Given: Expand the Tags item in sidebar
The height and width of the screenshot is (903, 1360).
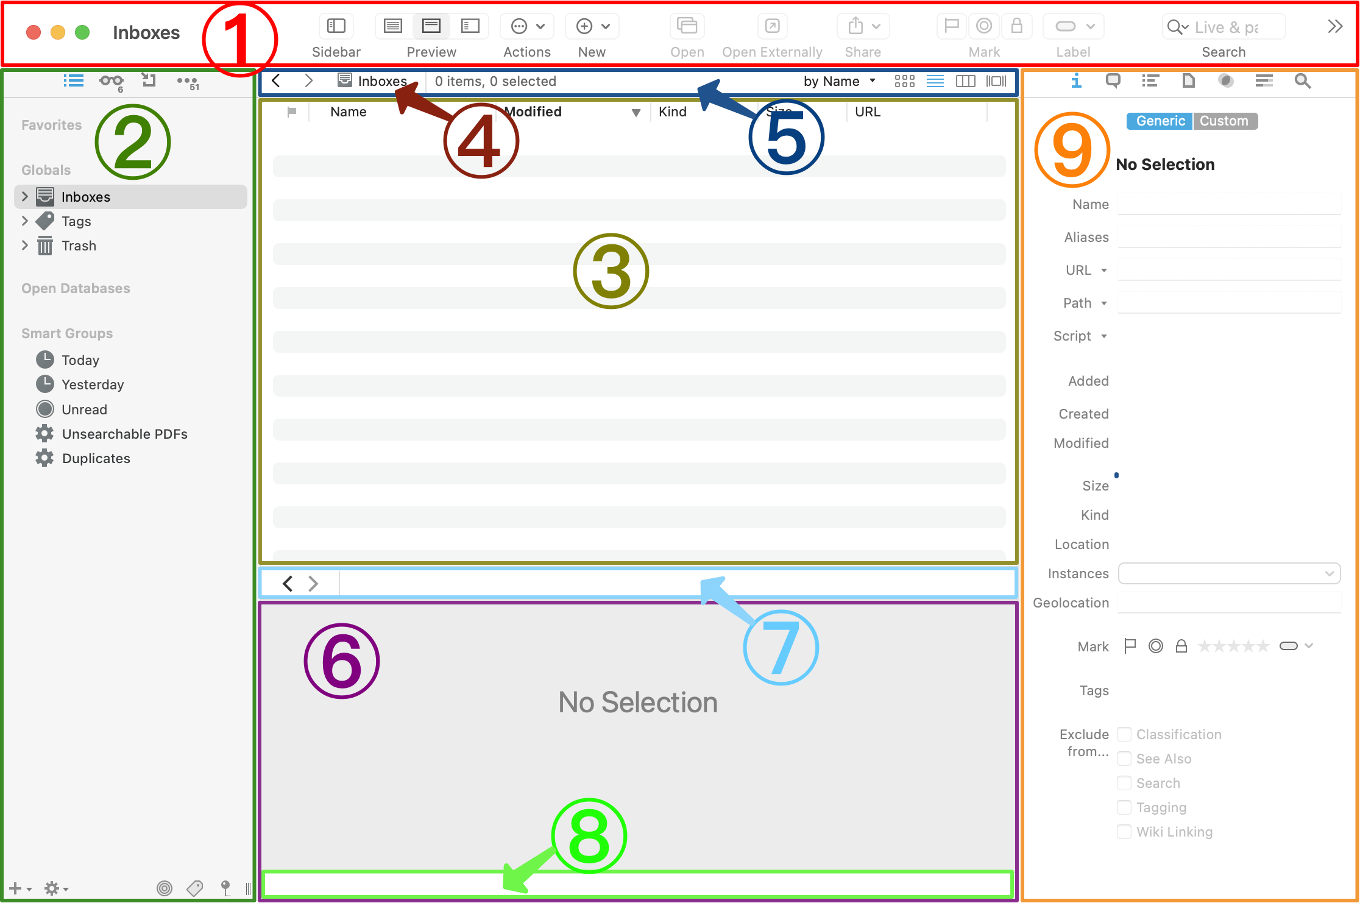Looking at the screenshot, I should coord(22,221).
